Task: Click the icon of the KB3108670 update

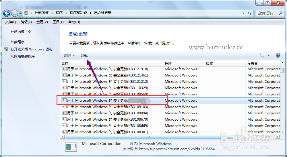Action: [x=64, y=119]
